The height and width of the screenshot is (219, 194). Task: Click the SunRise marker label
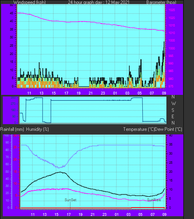coord(154,200)
